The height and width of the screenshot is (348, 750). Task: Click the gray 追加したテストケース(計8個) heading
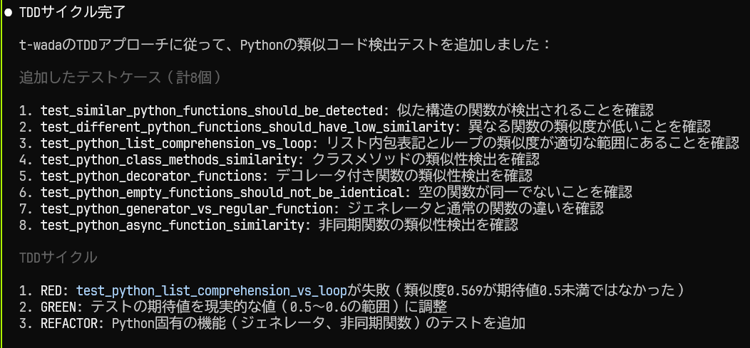pyautogui.click(x=120, y=78)
